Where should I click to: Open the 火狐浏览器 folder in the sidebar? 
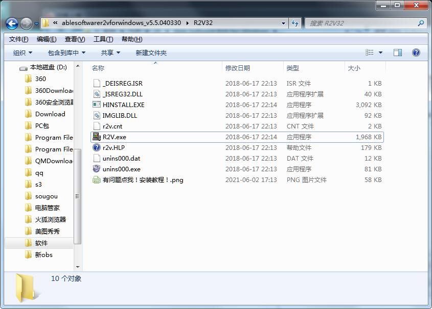[x=46, y=219]
